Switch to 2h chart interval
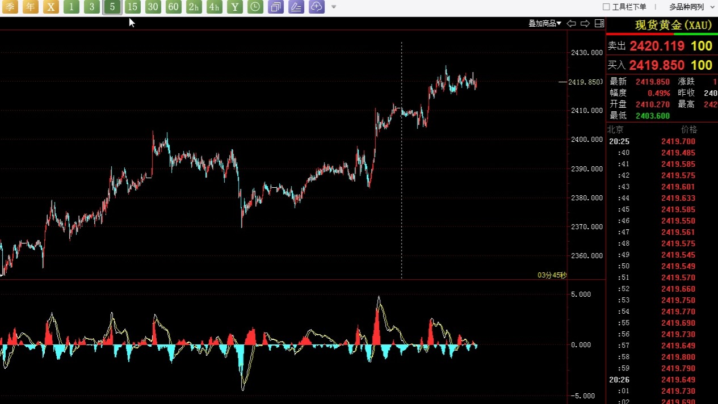This screenshot has width=718, height=404. (194, 7)
